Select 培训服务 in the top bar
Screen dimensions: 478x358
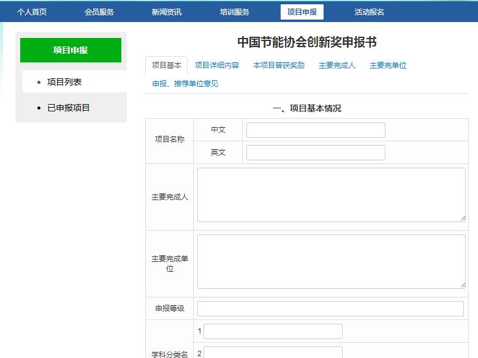235,12
